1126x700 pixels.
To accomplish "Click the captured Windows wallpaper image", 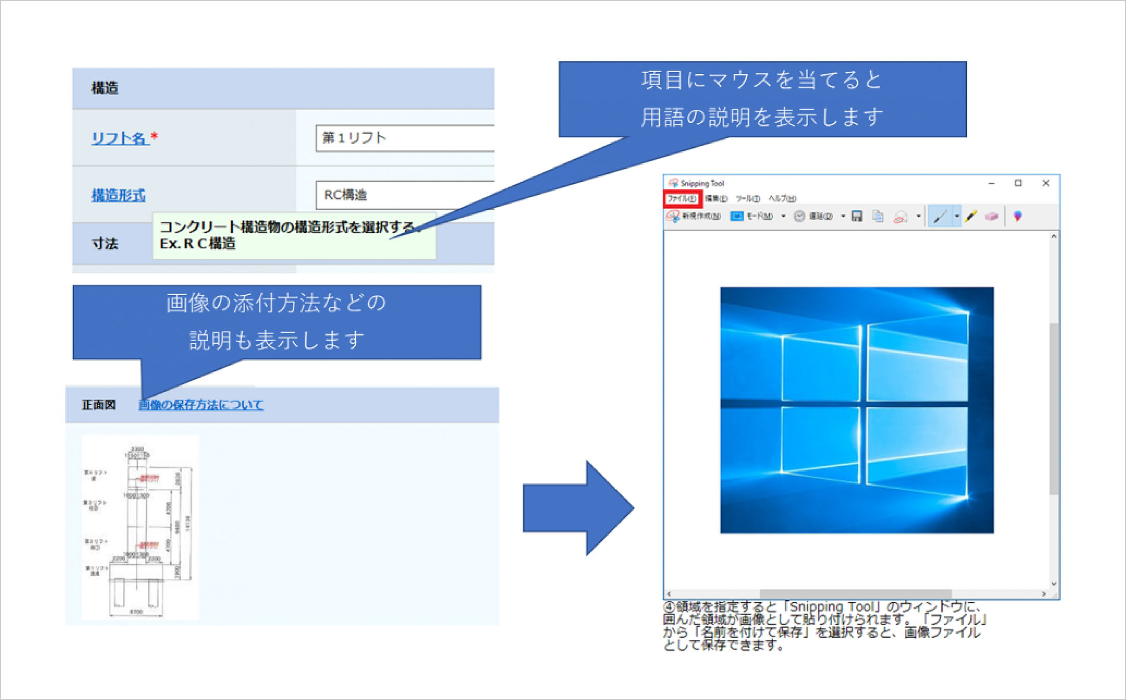I will coord(857,410).
